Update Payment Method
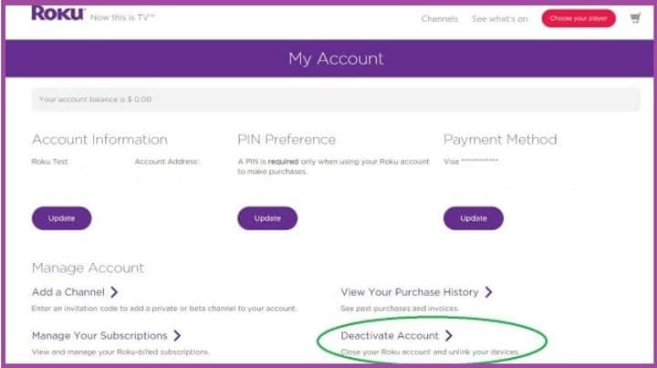 coord(474,218)
